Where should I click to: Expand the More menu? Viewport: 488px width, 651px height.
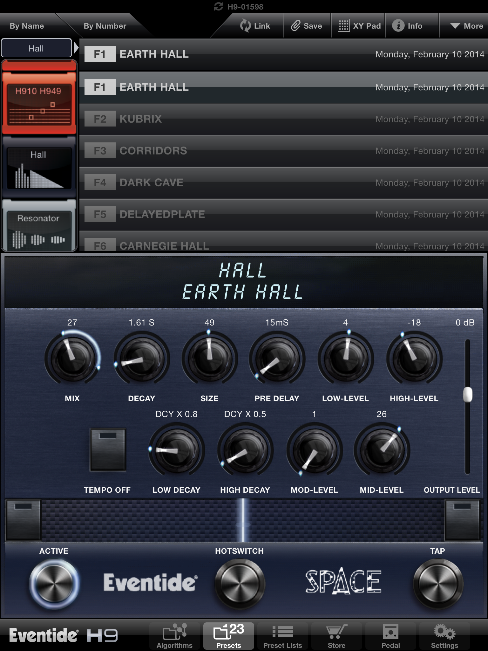tap(466, 26)
